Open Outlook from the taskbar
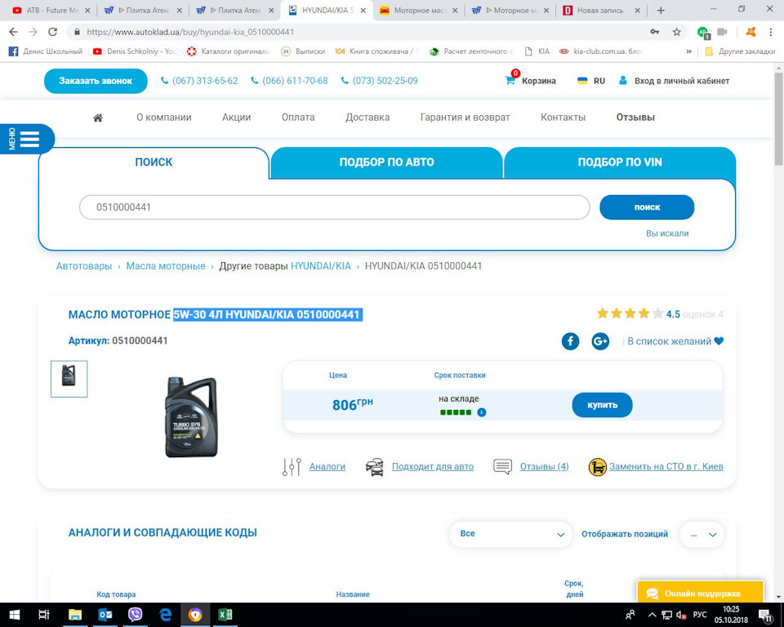The image size is (784, 627). tap(105, 615)
